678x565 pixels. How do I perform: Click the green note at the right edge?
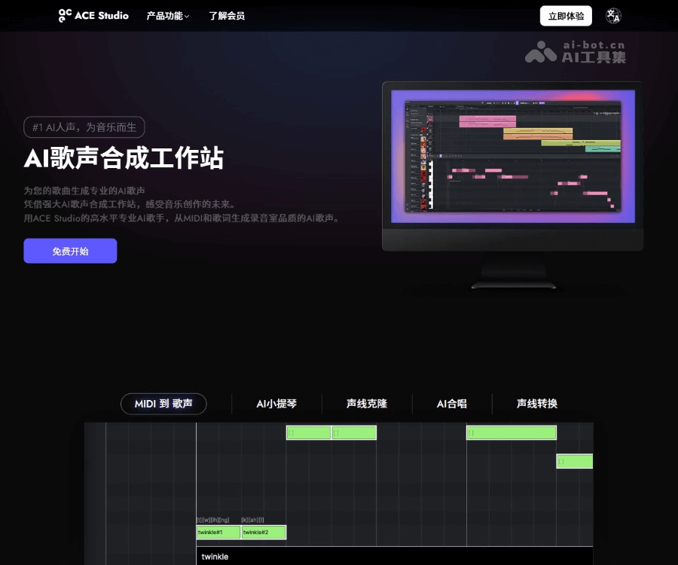[x=574, y=461]
